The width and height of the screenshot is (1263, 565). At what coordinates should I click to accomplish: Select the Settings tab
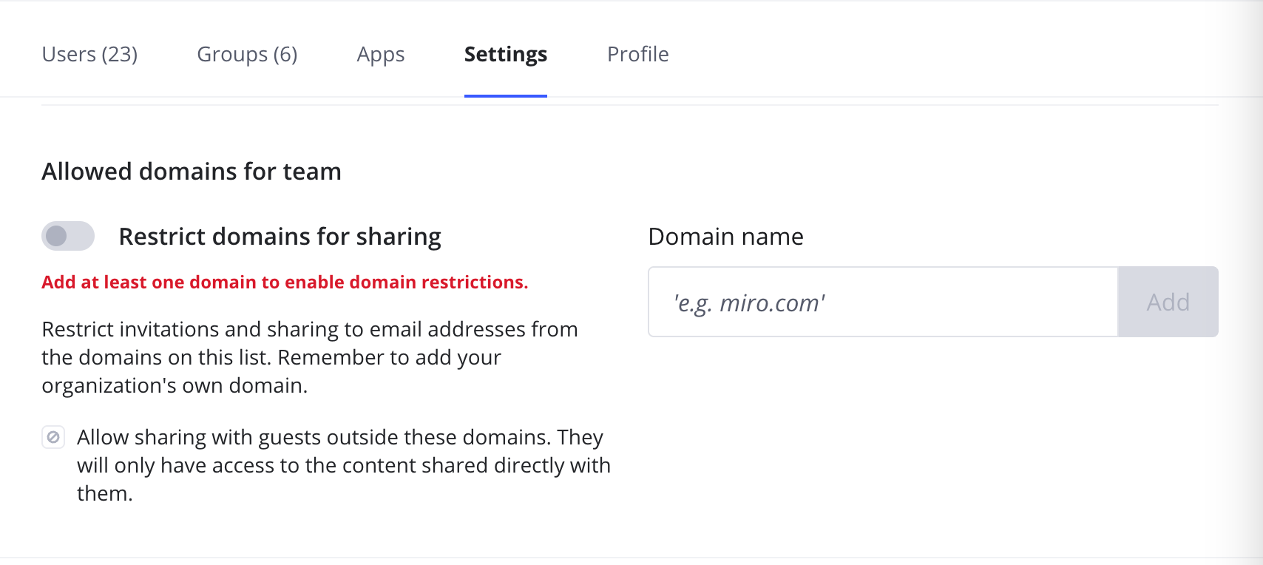505,55
